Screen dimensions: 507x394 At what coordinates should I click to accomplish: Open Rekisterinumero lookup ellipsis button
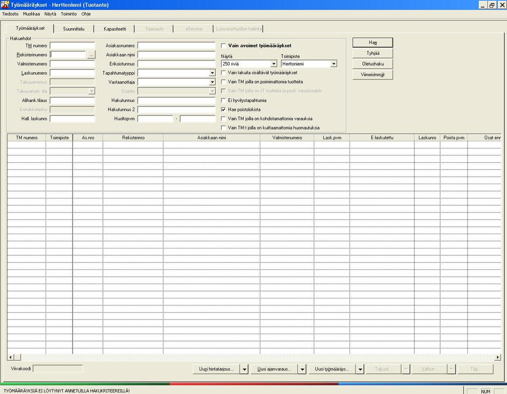tap(91, 55)
